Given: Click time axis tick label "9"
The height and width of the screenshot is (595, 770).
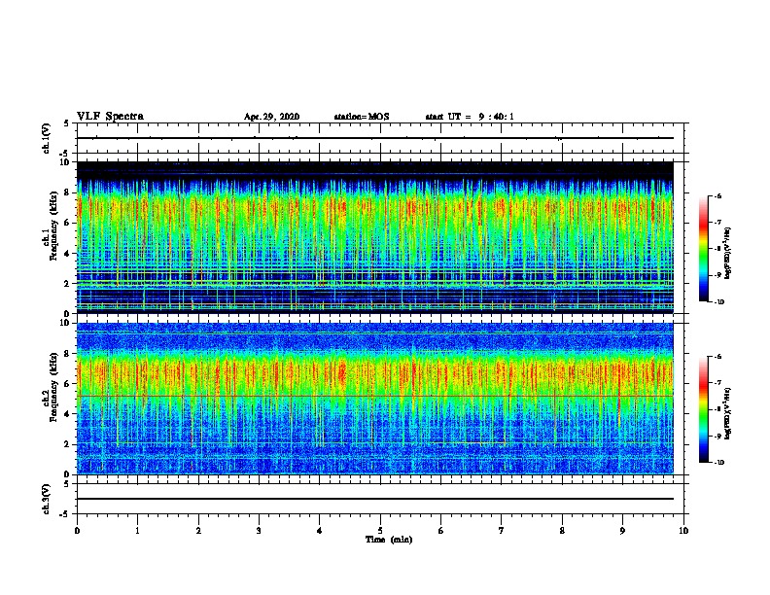Looking at the screenshot, I should (622, 531).
